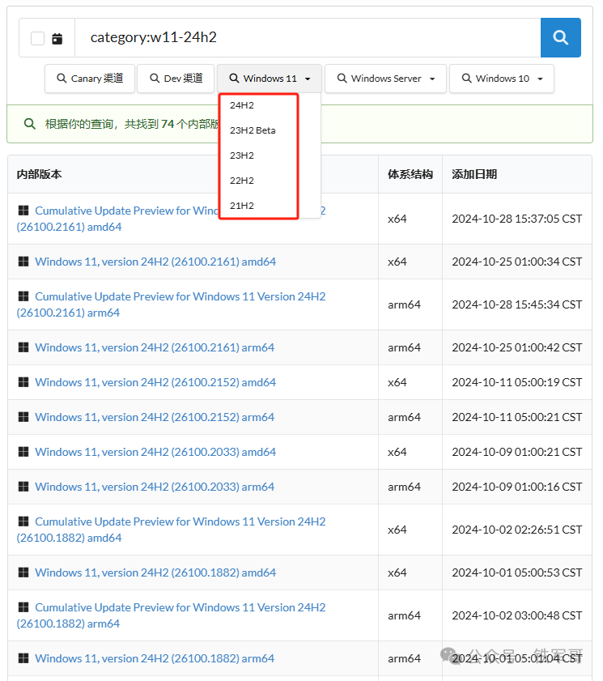Focus the search field containing category:w11-24h2

308,37
